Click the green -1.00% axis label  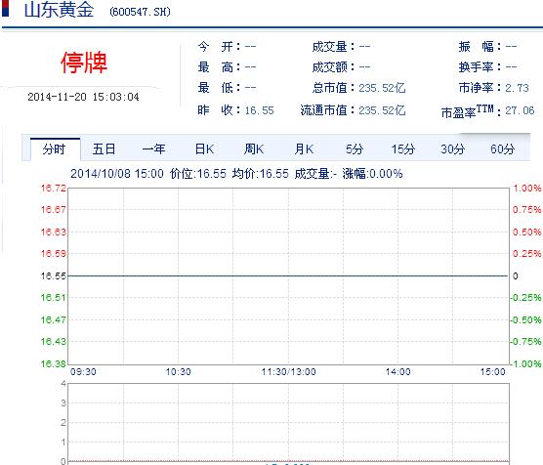pos(525,363)
